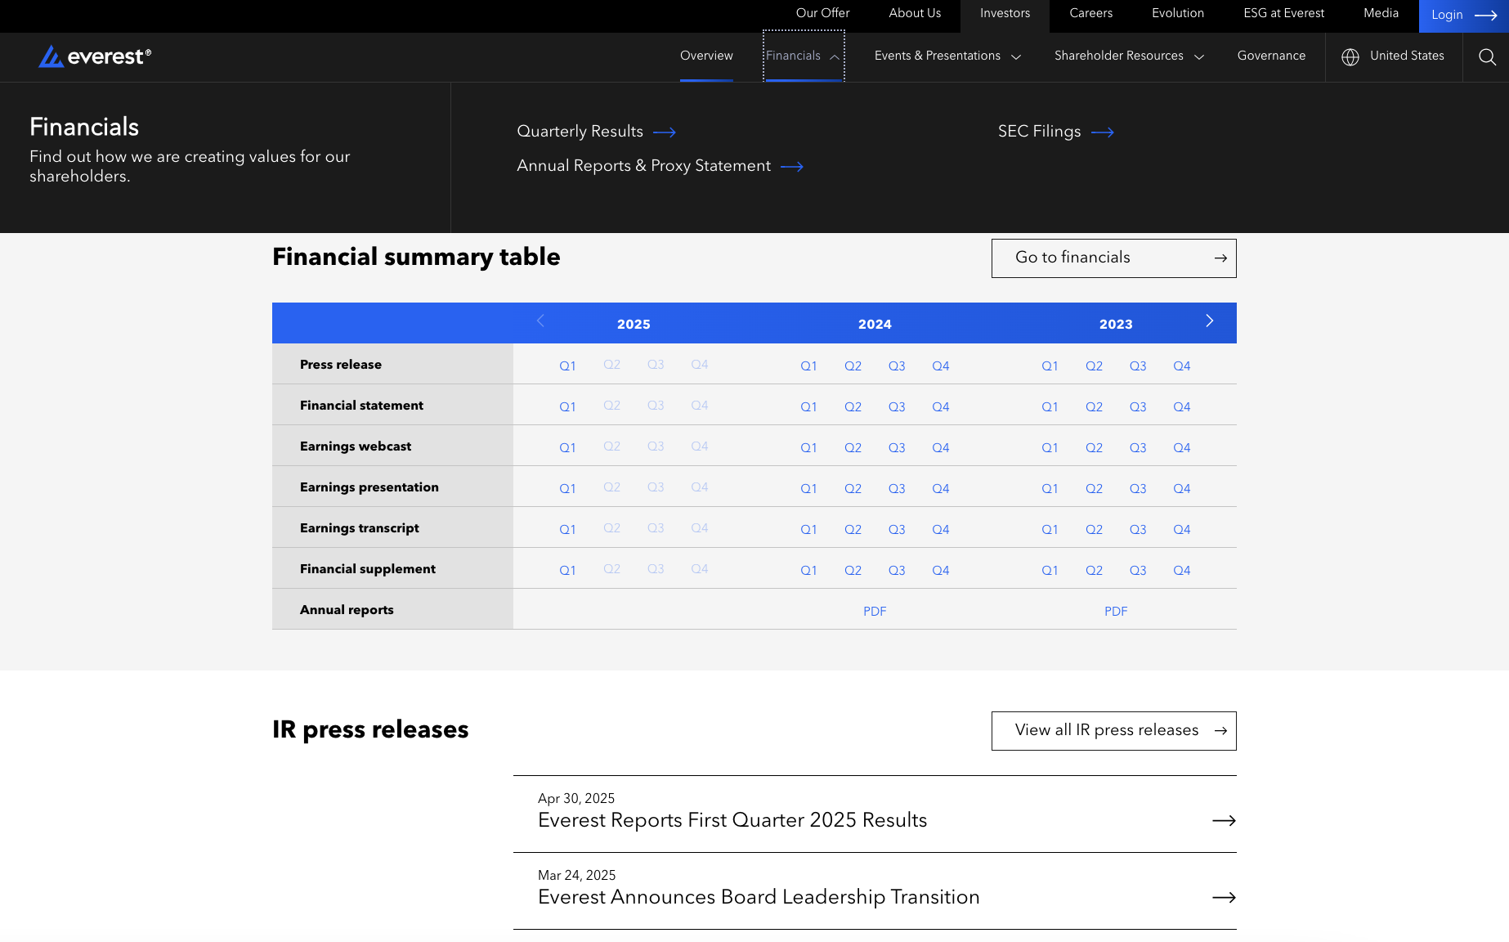
Task: Collapse the Financials dropdown chevron
Action: click(x=835, y=56)
